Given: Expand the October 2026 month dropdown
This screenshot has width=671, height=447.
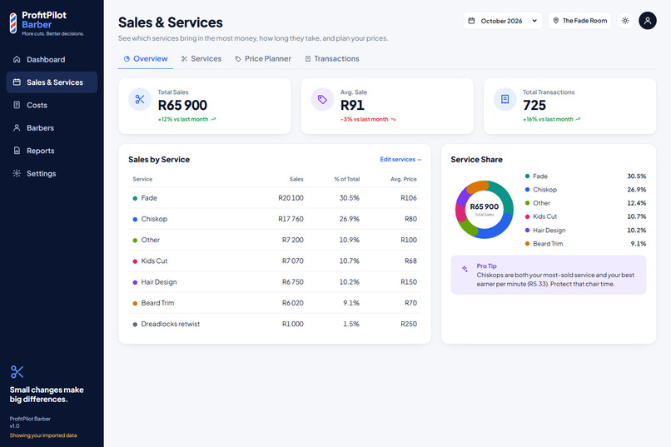Looking at the screenshot, I should 503,21.
